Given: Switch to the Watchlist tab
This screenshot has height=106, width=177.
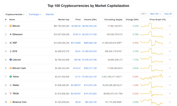Looking at the screenshot, I should click(50, 14).
